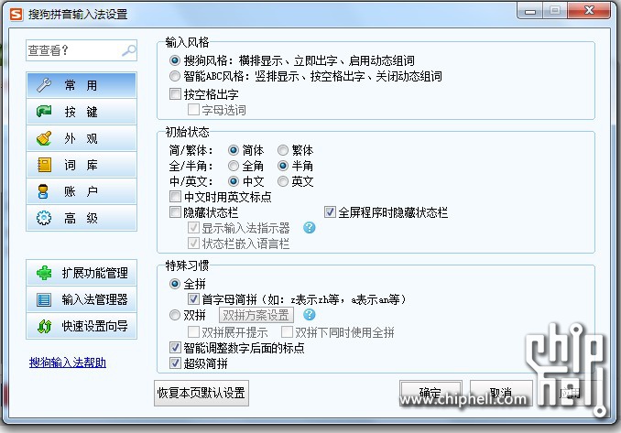Toggle 首字母简拼 checkbox
Viewport: 621px width, 433px height.
(193, 299)
